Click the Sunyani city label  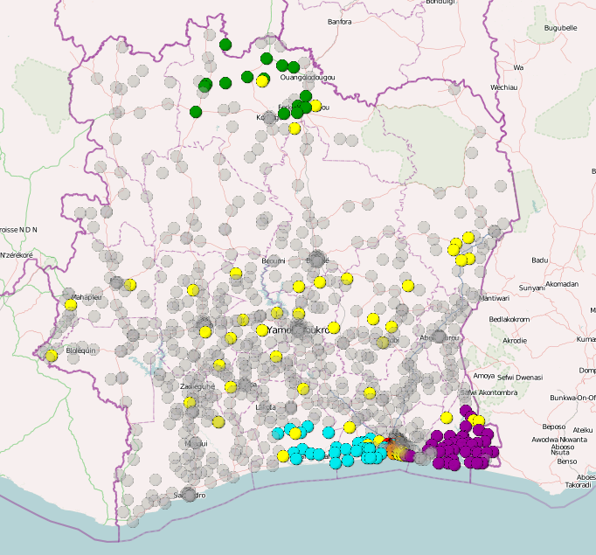click(x=530, y=287)
